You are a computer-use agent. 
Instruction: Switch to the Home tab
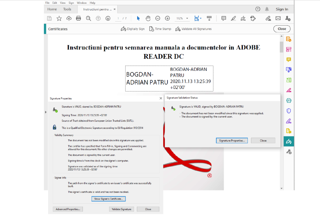(52, 9)
